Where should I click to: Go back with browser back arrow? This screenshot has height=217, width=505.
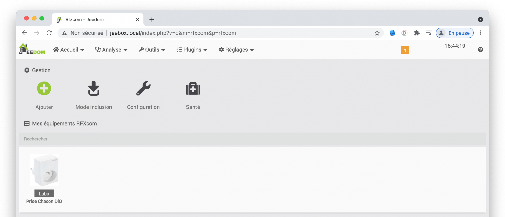pos(24,33)
